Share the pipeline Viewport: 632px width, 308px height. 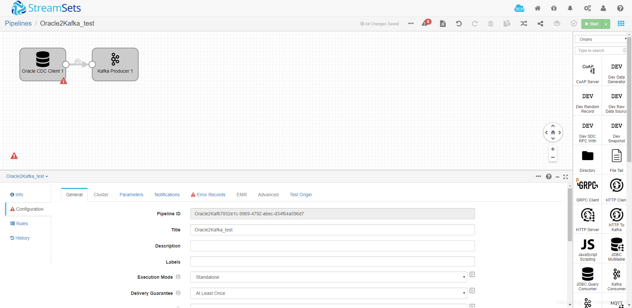(540, 24)
